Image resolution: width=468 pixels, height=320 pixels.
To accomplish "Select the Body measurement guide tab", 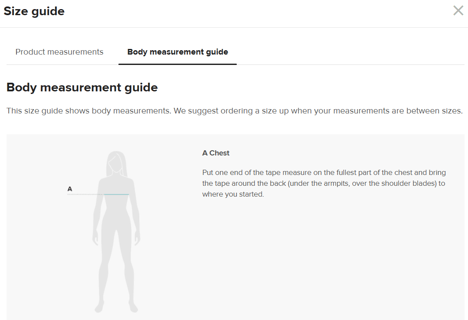I will pyautogui.click(x=177, y=52).
